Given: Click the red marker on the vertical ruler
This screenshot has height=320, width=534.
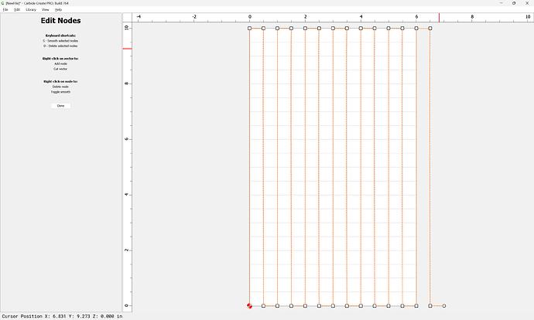Looking at the screenshot, I should 127,49.
